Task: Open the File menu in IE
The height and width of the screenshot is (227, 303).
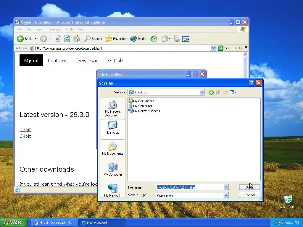Action: [x=19, y=29]
